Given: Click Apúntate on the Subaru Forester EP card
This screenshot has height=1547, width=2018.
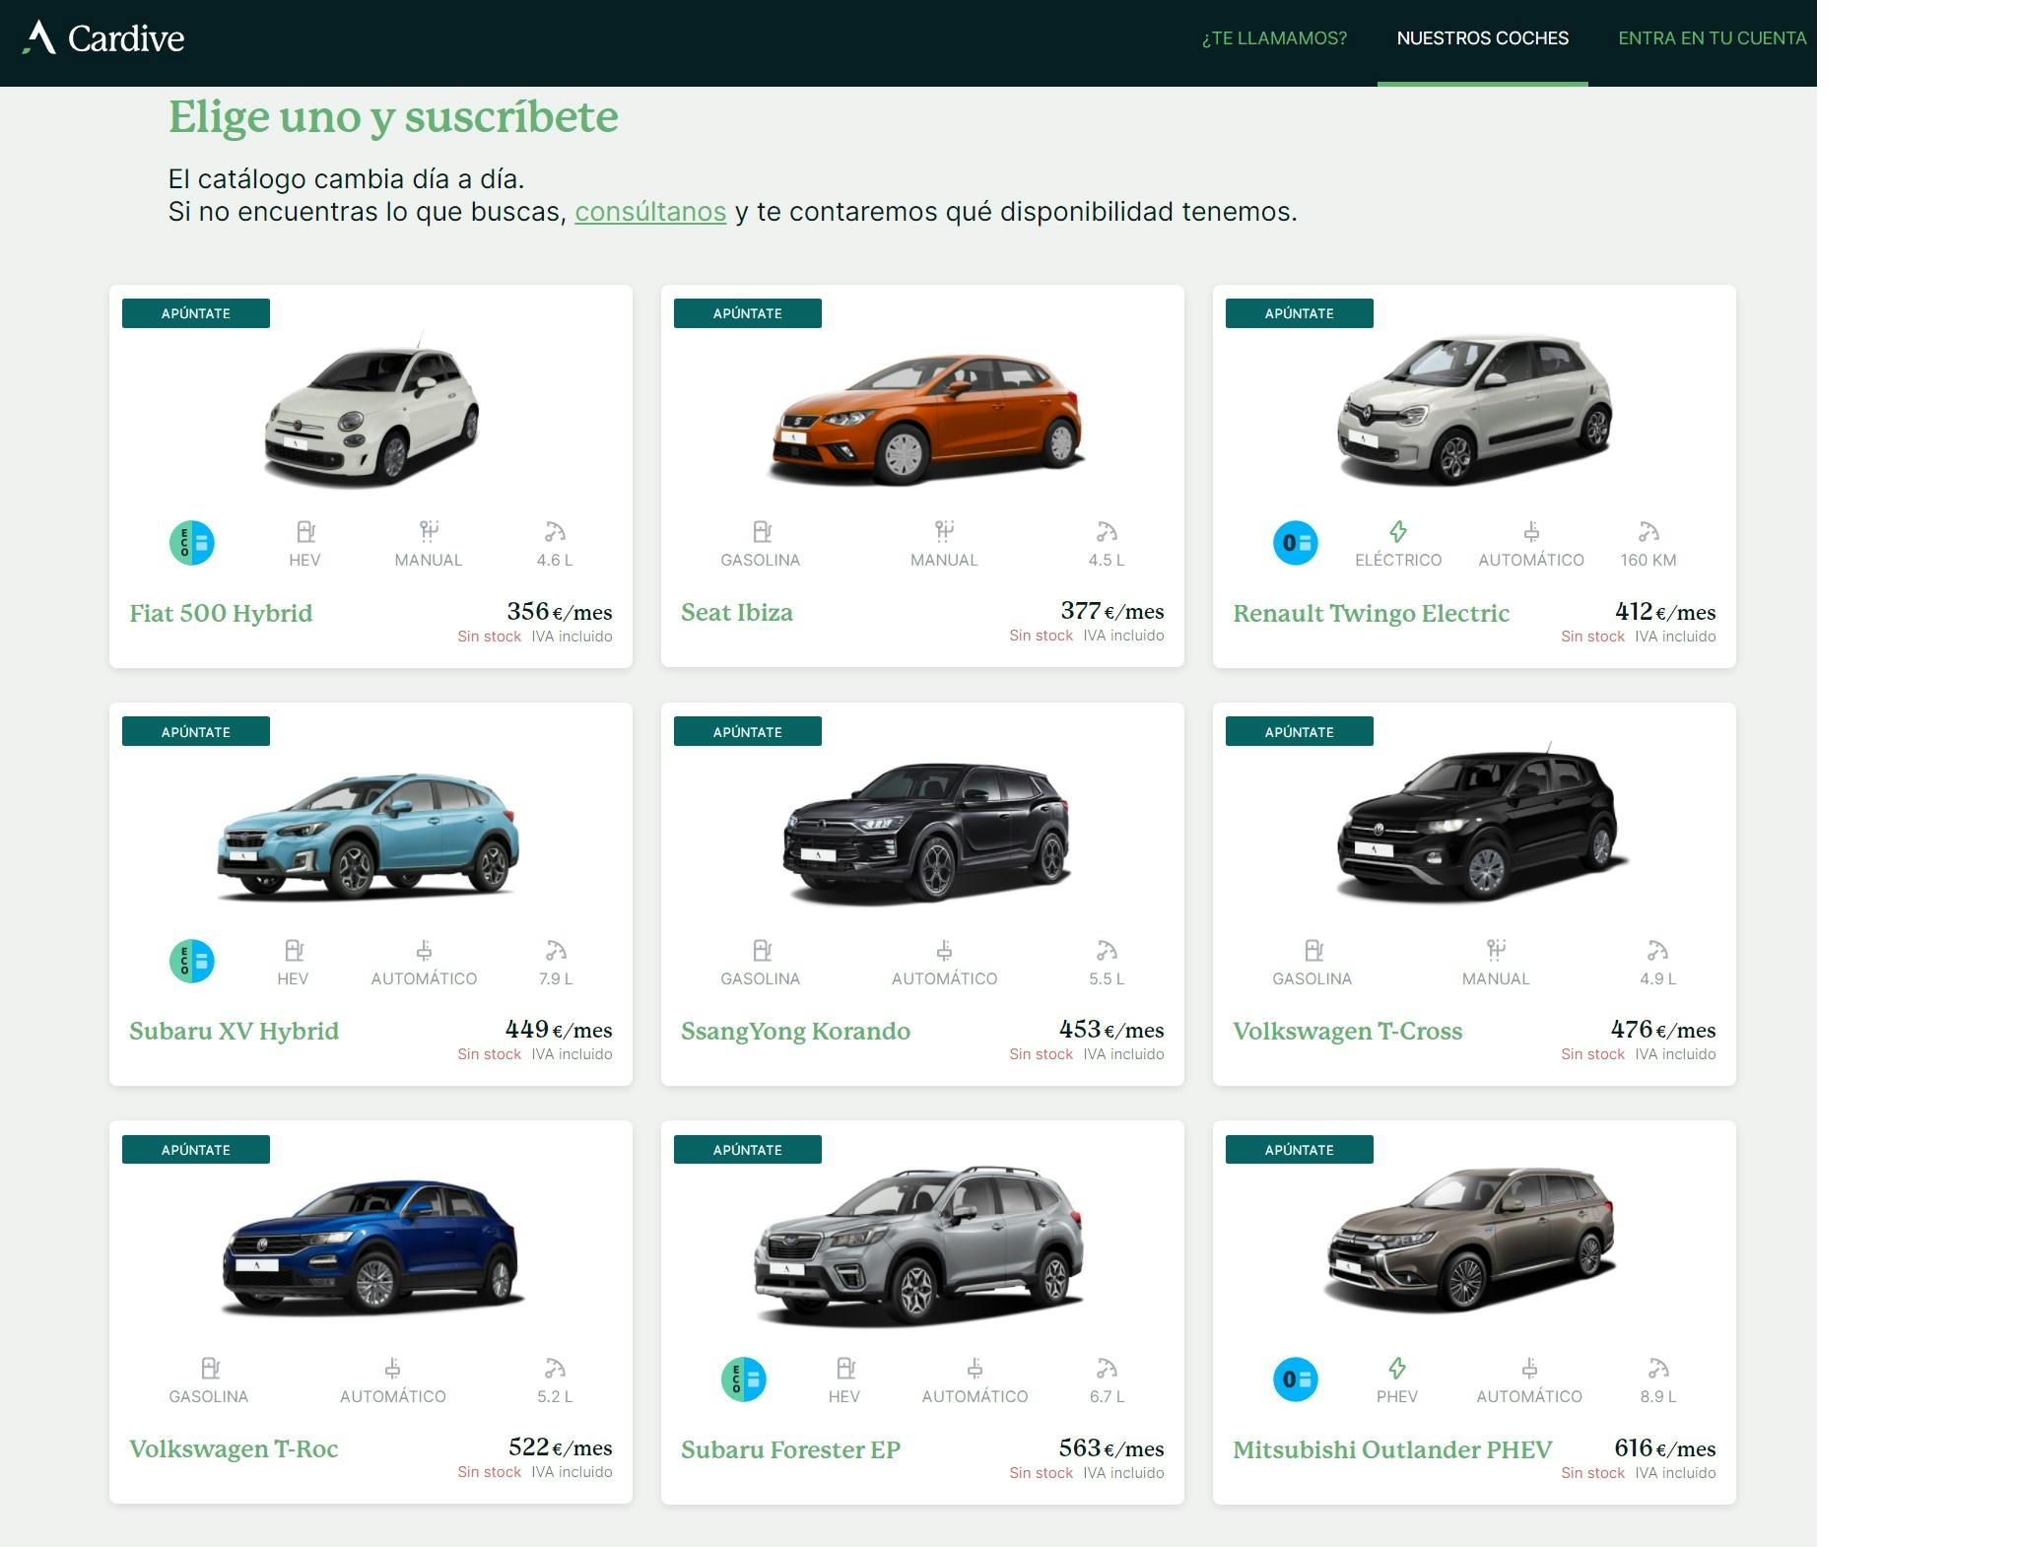Looking at the screenshot, I should (748, 1150).
